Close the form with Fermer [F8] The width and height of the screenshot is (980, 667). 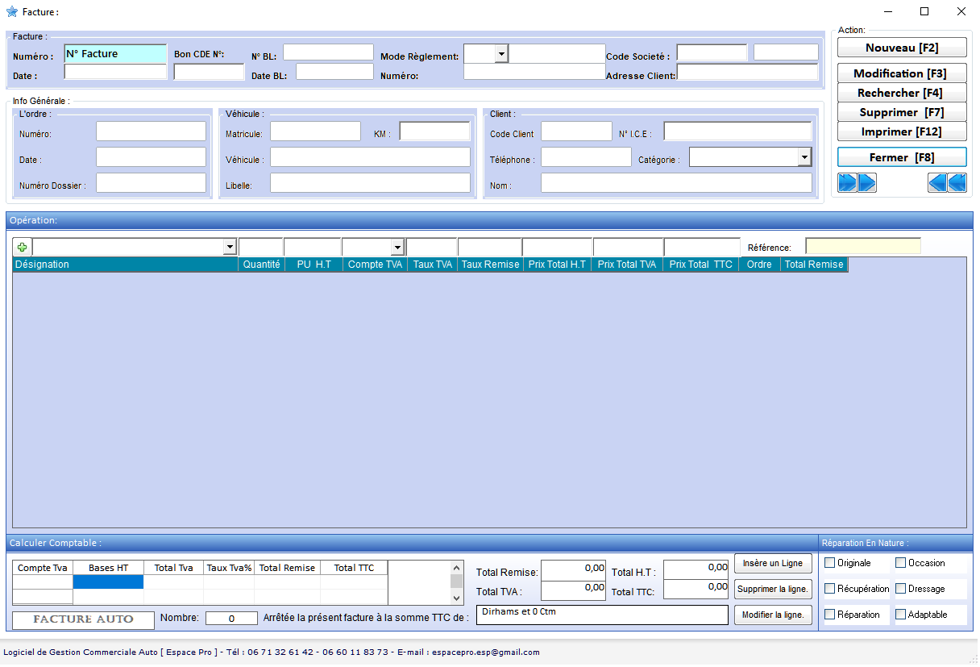click(x=902, y=157)
